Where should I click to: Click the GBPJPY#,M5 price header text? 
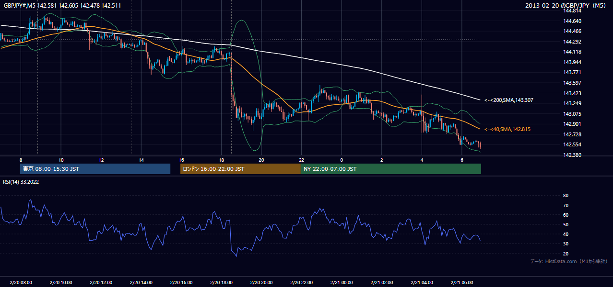coord(62,5)
